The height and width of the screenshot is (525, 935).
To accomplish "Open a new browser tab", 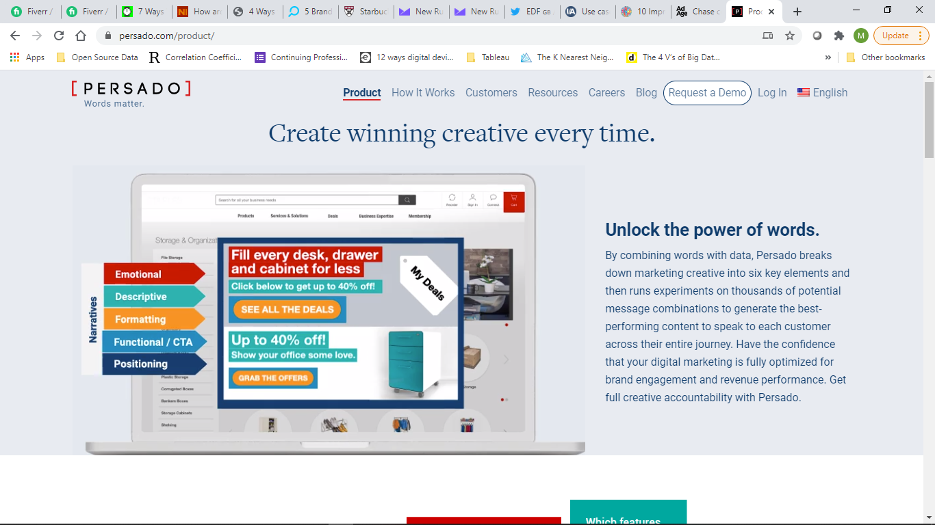I will tap(797, 12).
